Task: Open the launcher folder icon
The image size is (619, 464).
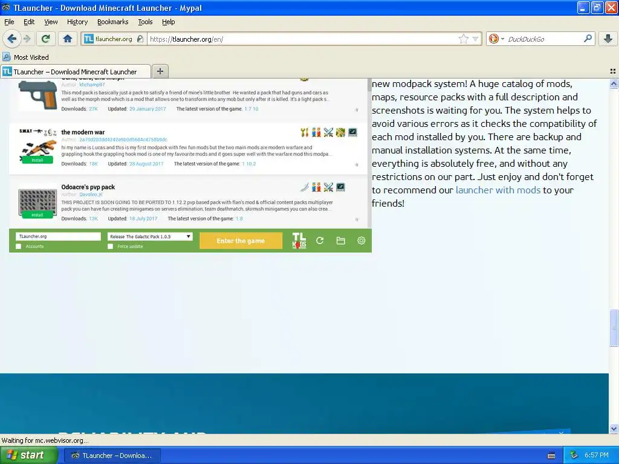Action: click(x=341, y=240)
